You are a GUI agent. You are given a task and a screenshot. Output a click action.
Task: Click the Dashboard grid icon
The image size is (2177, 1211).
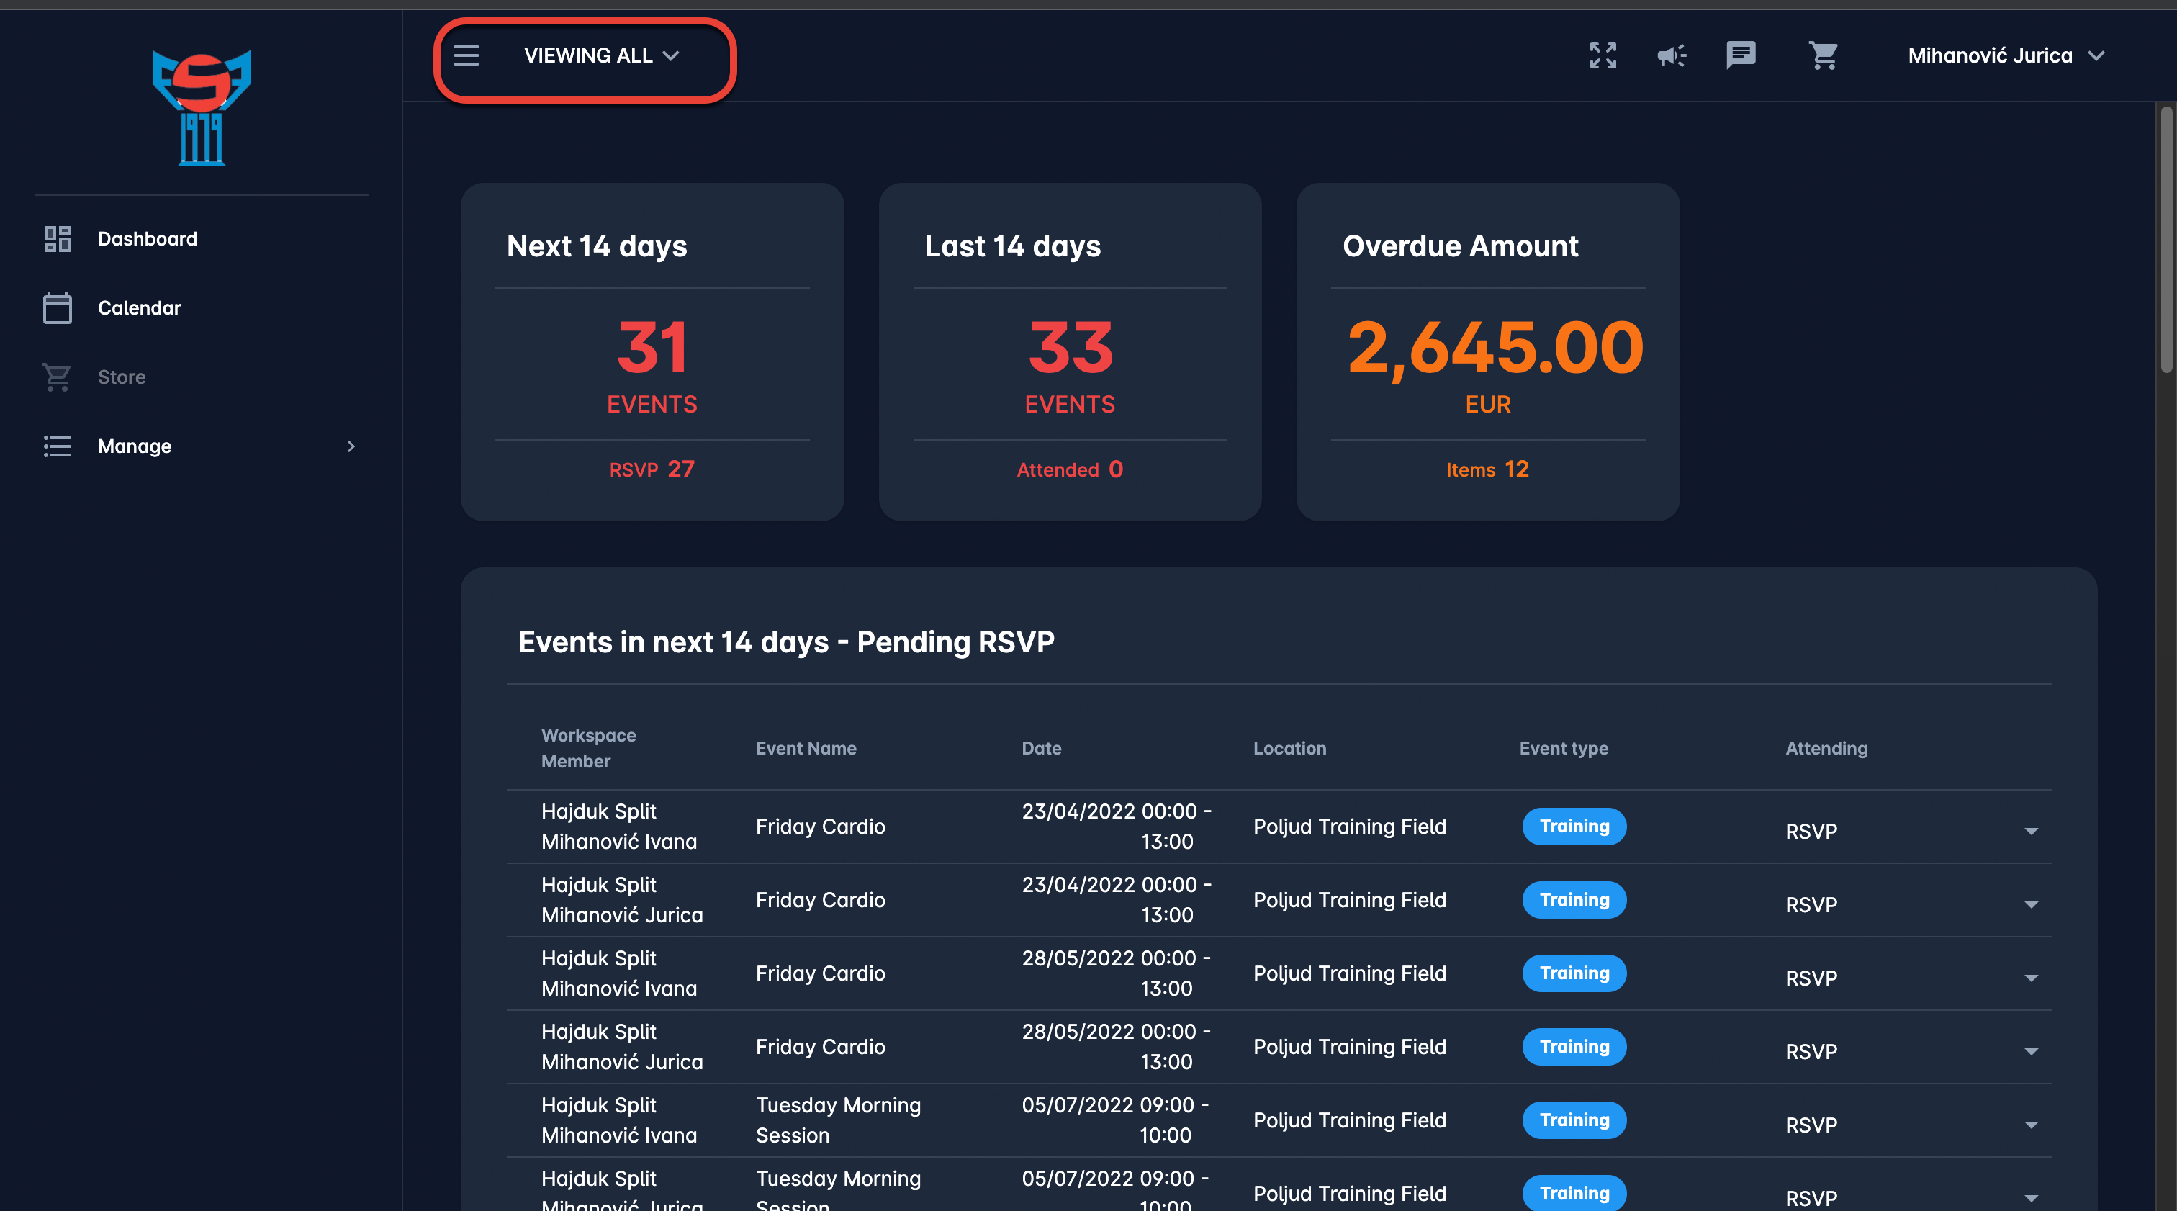click(58, 239)
